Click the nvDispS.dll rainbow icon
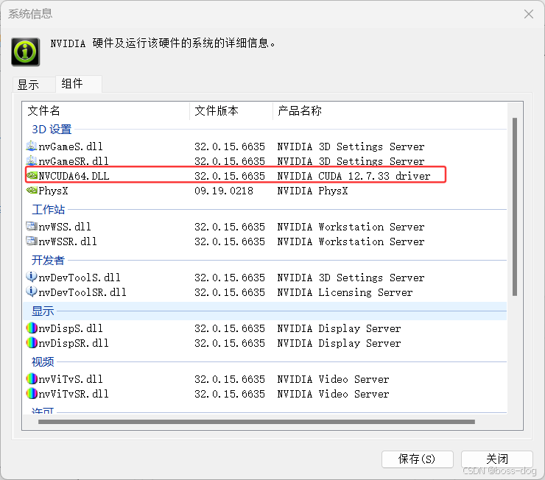The width and height of the screenshot is (545, 480). point(32,328)
